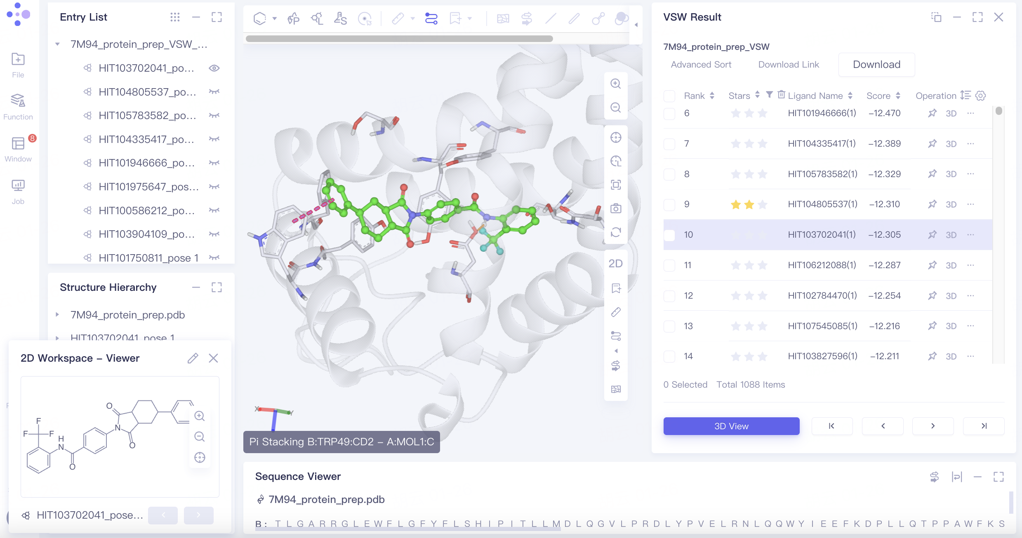The image size is (1022, 538).
Task: Sort results by Score column arrows
Action: pos(898,96)
